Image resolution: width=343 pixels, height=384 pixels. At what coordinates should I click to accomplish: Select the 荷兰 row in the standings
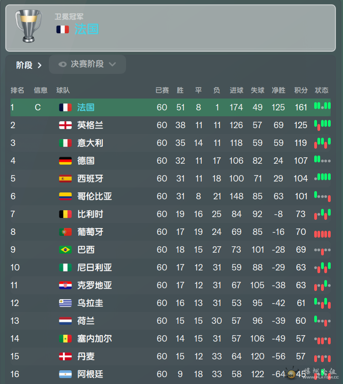170,321
